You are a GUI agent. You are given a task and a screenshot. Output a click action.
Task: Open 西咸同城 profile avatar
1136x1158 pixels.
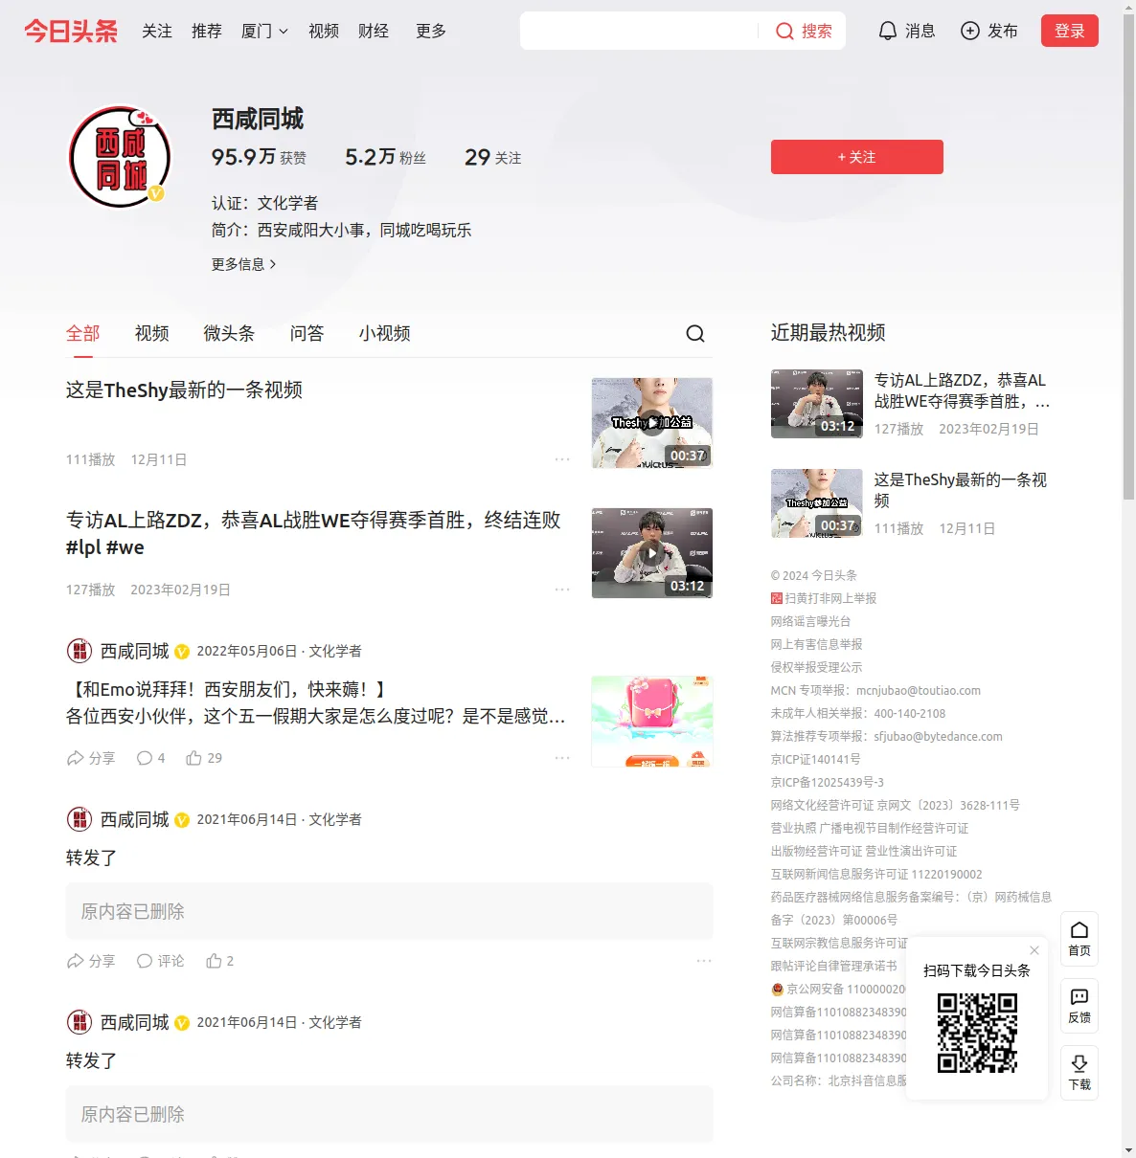(x=120, y=157)
